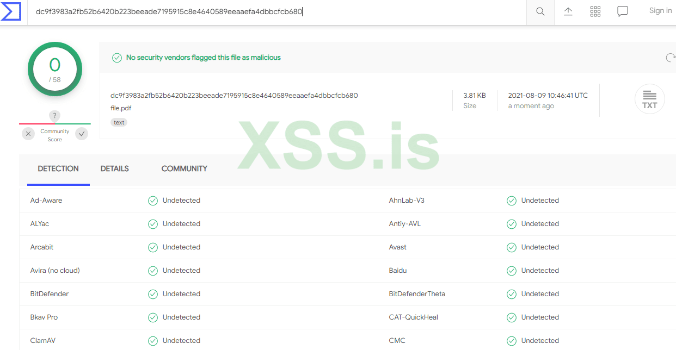Click the detection score 0/58 circle
This screenshot has width=676, height=350.
pos(55,69)
